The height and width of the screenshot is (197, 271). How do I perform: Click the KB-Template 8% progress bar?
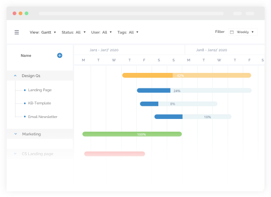pyautogui.click(x=178, y=104)
